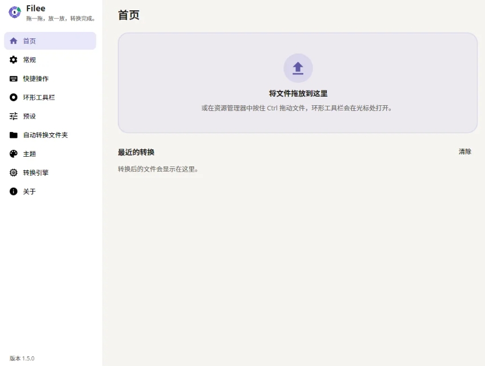Click the keyboard icon beside 快捷操作
485x366 pixels.
(x=13, y=79)
